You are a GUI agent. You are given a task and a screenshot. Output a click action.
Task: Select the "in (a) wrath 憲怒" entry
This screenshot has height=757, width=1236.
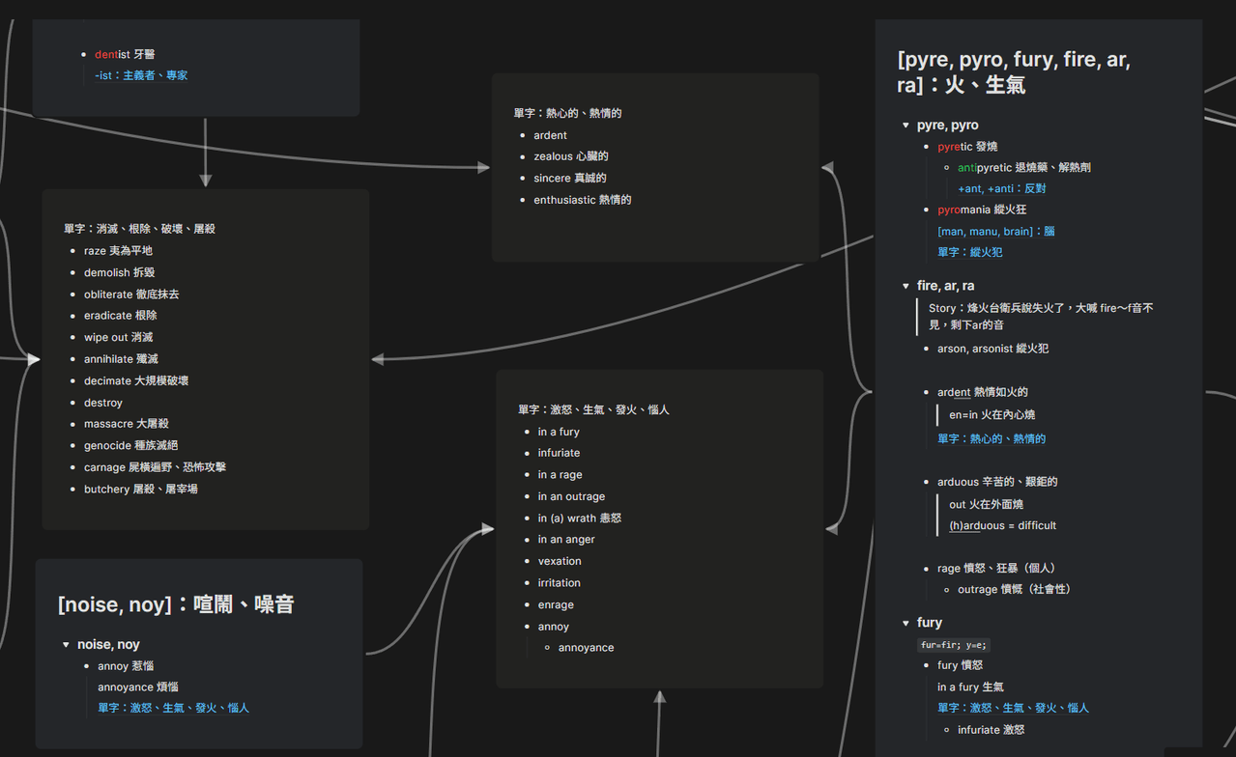click(580, 519)
